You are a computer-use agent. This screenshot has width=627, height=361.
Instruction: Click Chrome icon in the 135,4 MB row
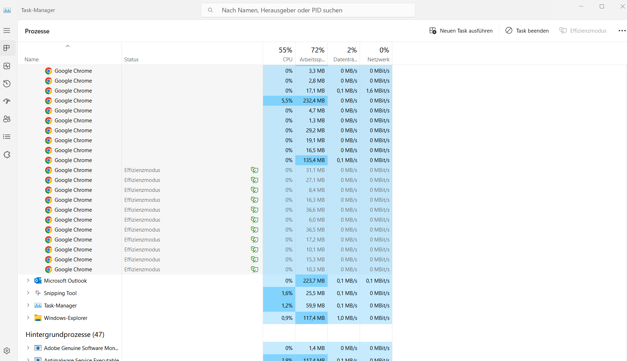coord(49,160)
